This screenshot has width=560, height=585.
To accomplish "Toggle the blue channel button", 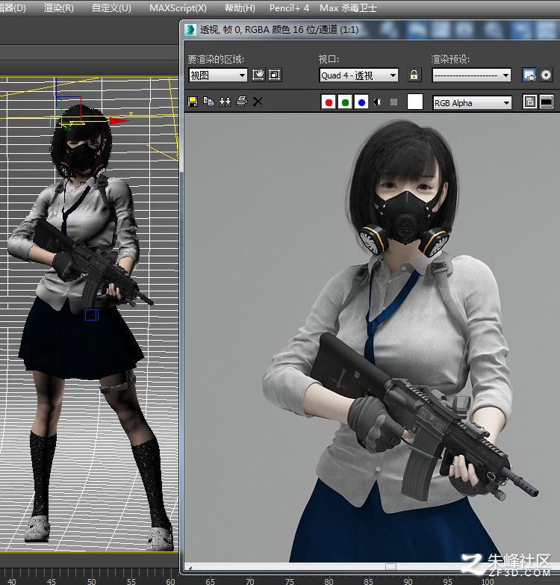I will tap(361, 102).
